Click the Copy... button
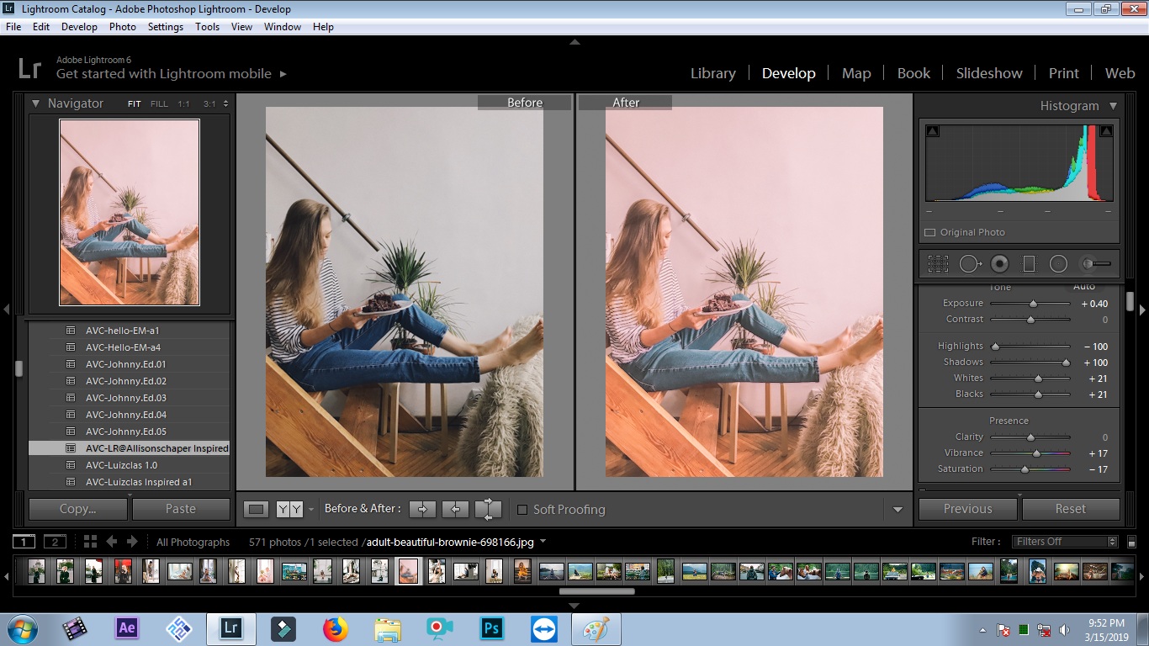Screen dimensions: 1149x646 pyautogui.click(x=78, y=509)
